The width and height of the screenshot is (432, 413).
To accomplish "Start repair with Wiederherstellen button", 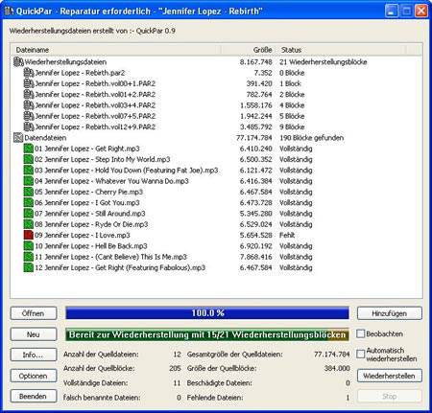I will tap(390, 376).
